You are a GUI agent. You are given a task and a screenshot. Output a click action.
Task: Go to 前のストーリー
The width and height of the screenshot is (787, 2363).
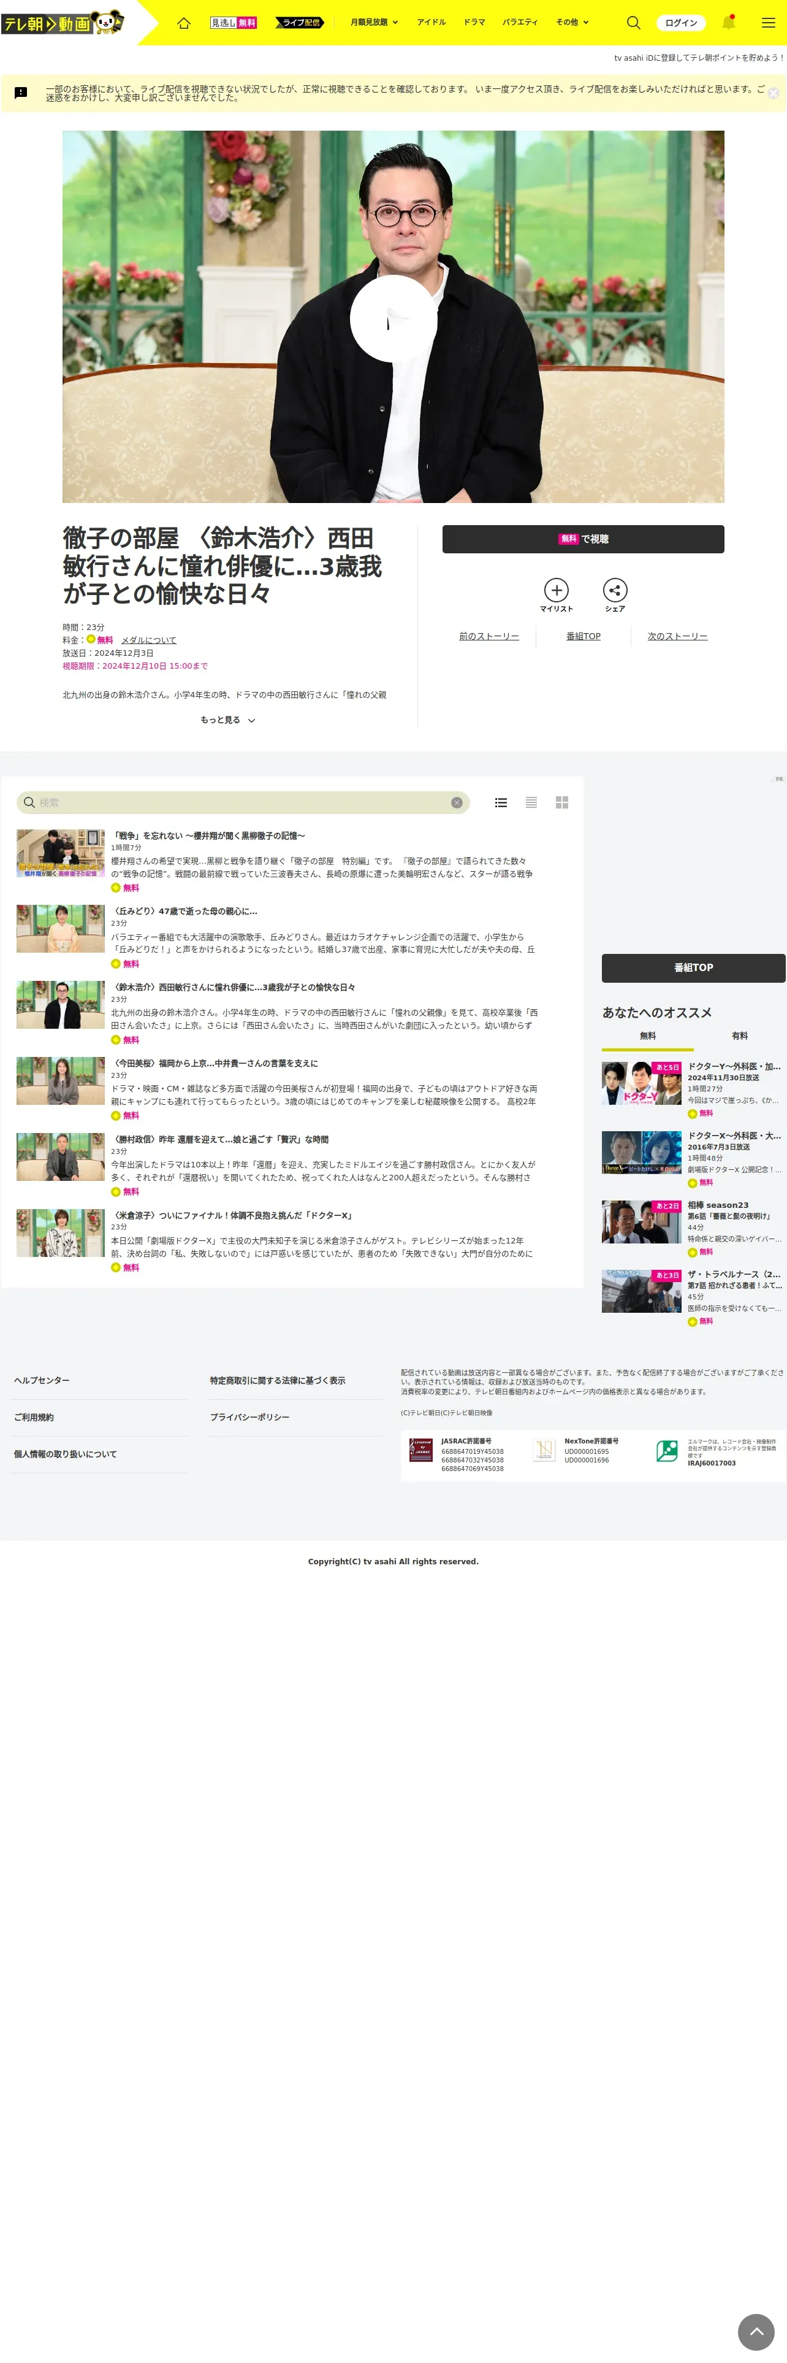[489, 637]
